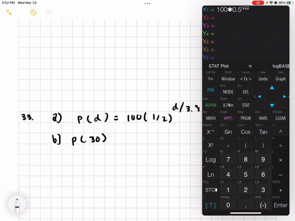Screen dimensions: 295x221
Task: Tap the collapse fullscreen arrows icon
Action: pos(9,12)
